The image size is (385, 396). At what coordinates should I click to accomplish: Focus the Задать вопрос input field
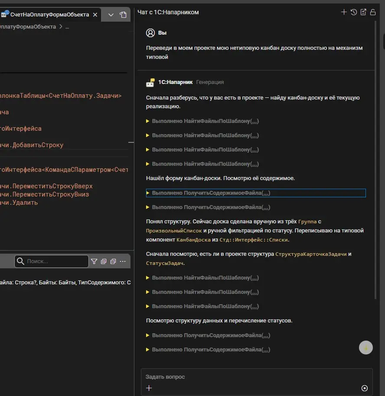[257, 377]
